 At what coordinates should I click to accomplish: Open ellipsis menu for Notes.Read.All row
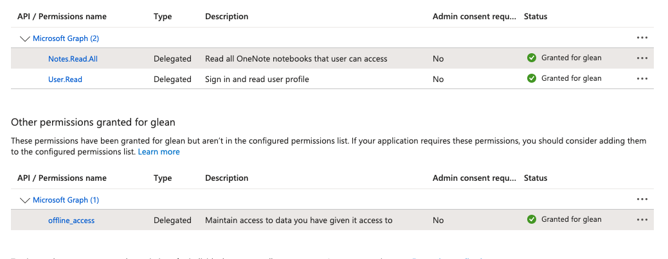(x=642, y=58)
